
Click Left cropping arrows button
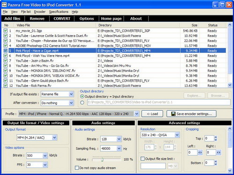coord(200,153)
